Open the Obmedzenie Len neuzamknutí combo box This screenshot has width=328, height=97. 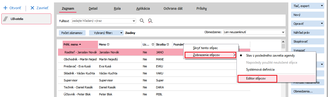click(x=254, y=32)
